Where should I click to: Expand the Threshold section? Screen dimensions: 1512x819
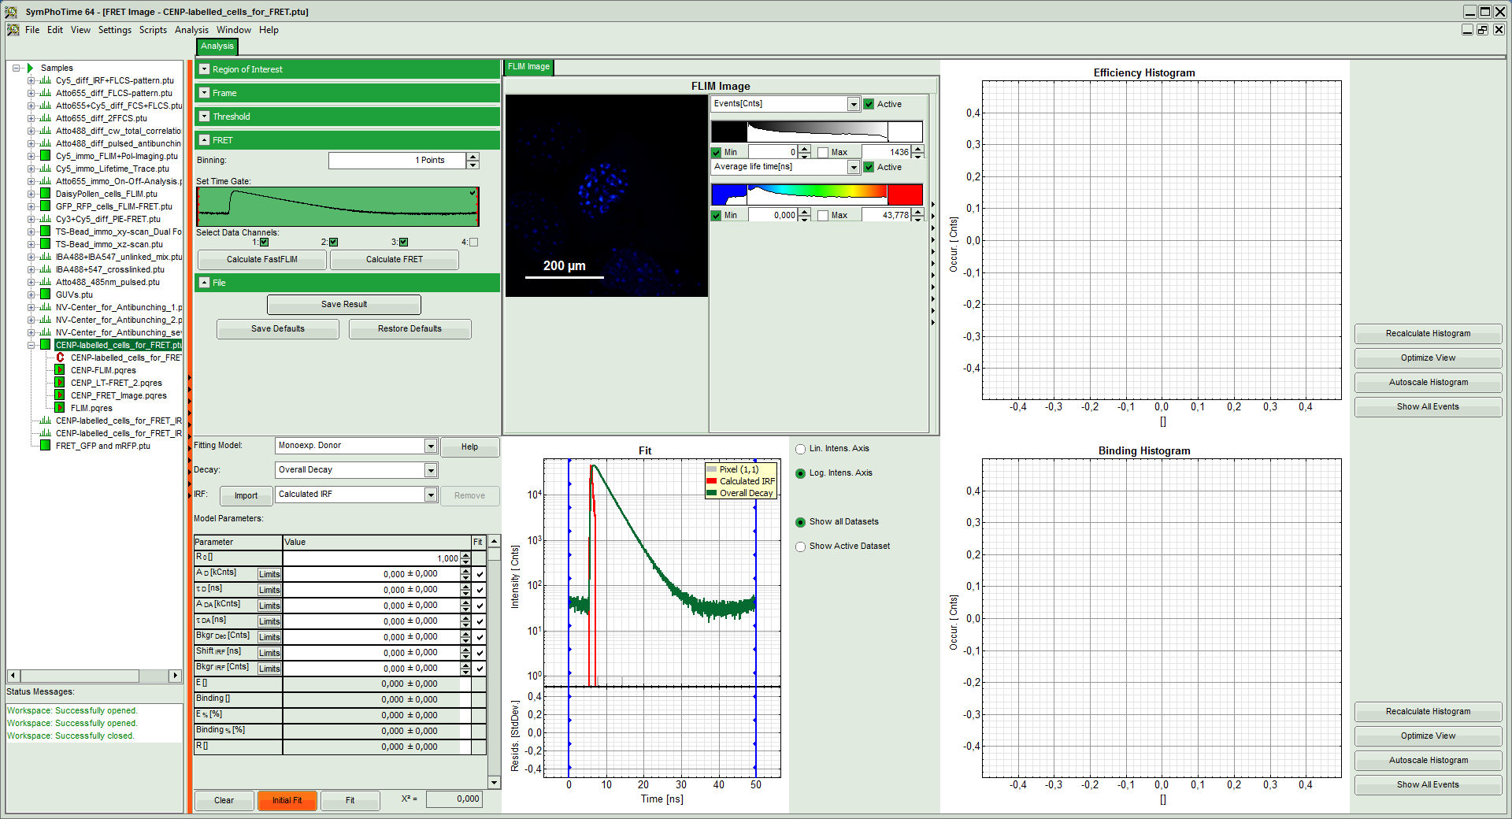click(205, 117)
